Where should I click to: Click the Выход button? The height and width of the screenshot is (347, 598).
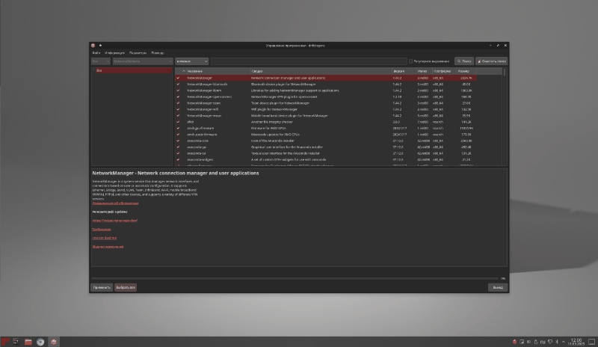[498, 287]
